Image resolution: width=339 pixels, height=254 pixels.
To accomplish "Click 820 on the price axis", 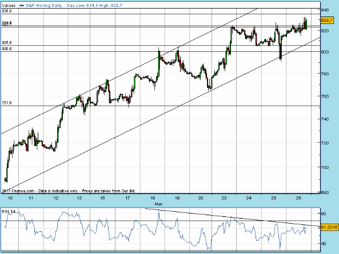I will click(325, 31).
